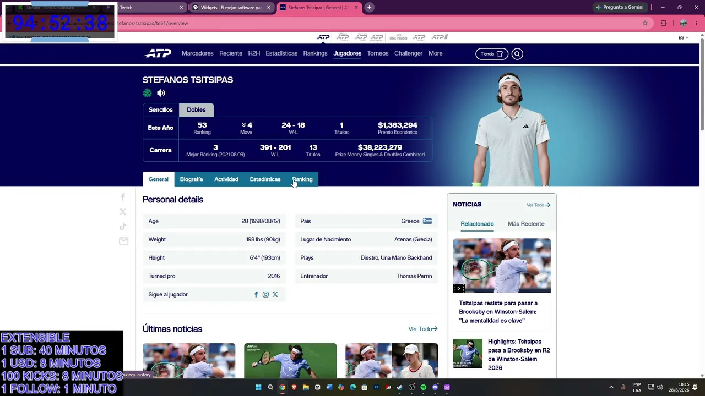The height and width of the screenshot is (396, 705).
Task: Switch to the player Ranking tab
Action: [x=302, y=179]
